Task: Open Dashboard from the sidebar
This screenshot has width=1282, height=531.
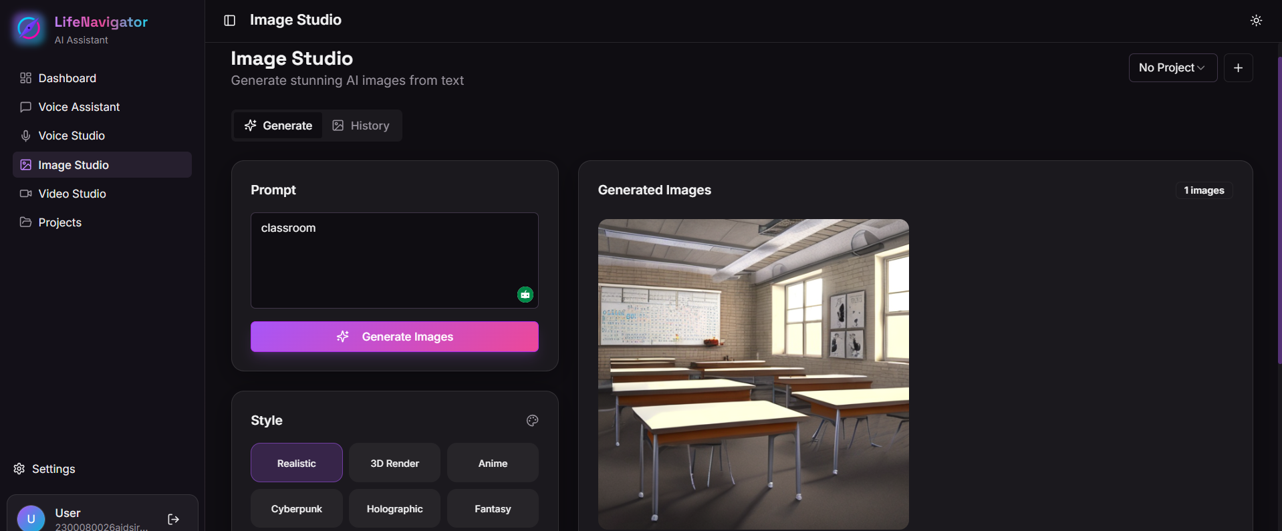Action: pos(102,78)
